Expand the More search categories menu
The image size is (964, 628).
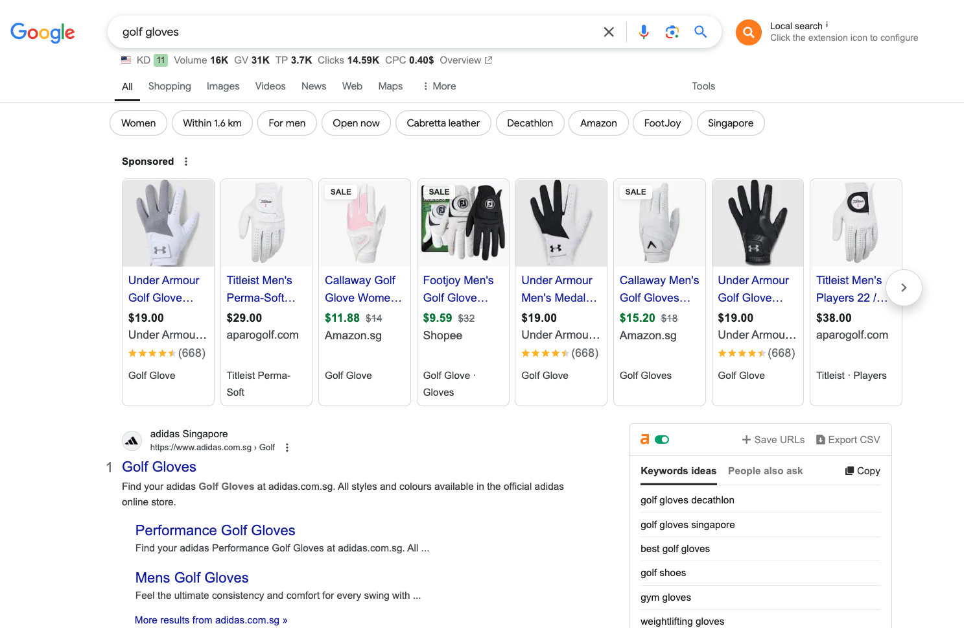pos(439,86)
